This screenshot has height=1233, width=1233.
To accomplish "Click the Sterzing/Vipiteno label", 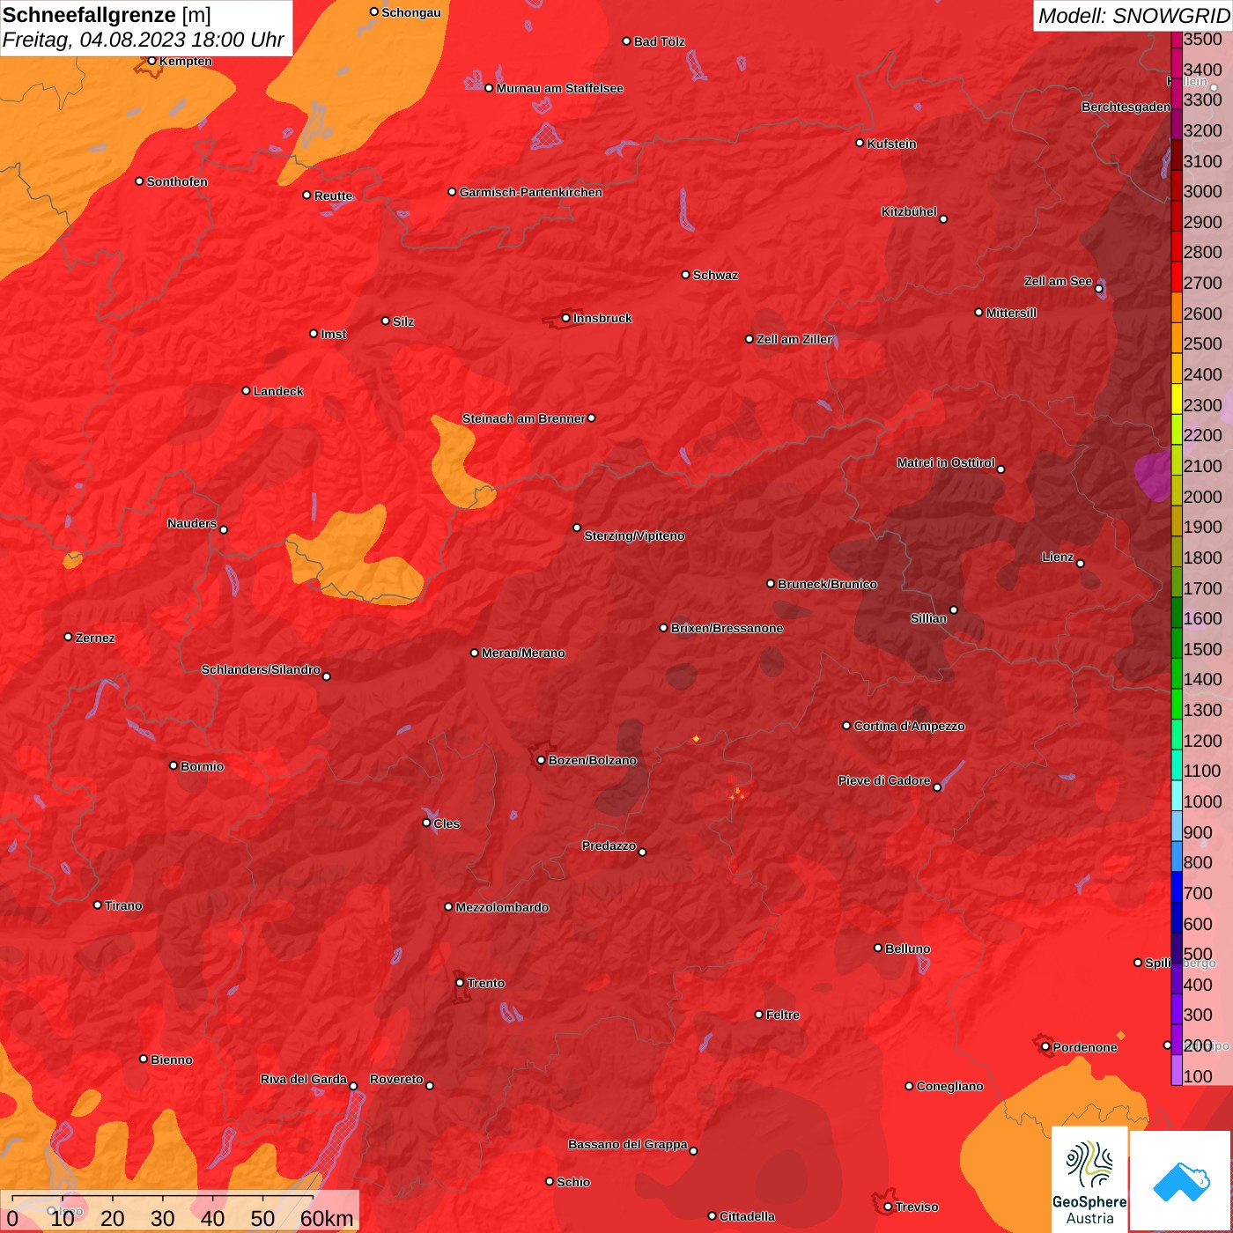I will coord(634,535).
